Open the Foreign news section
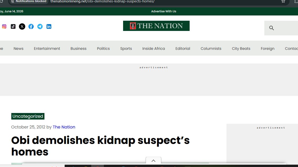This screenshot has width=298, height=167. pos(267,49)
